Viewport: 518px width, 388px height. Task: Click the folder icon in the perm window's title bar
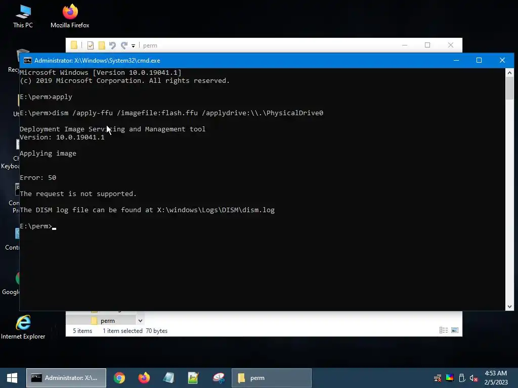(x=74, y=45)
